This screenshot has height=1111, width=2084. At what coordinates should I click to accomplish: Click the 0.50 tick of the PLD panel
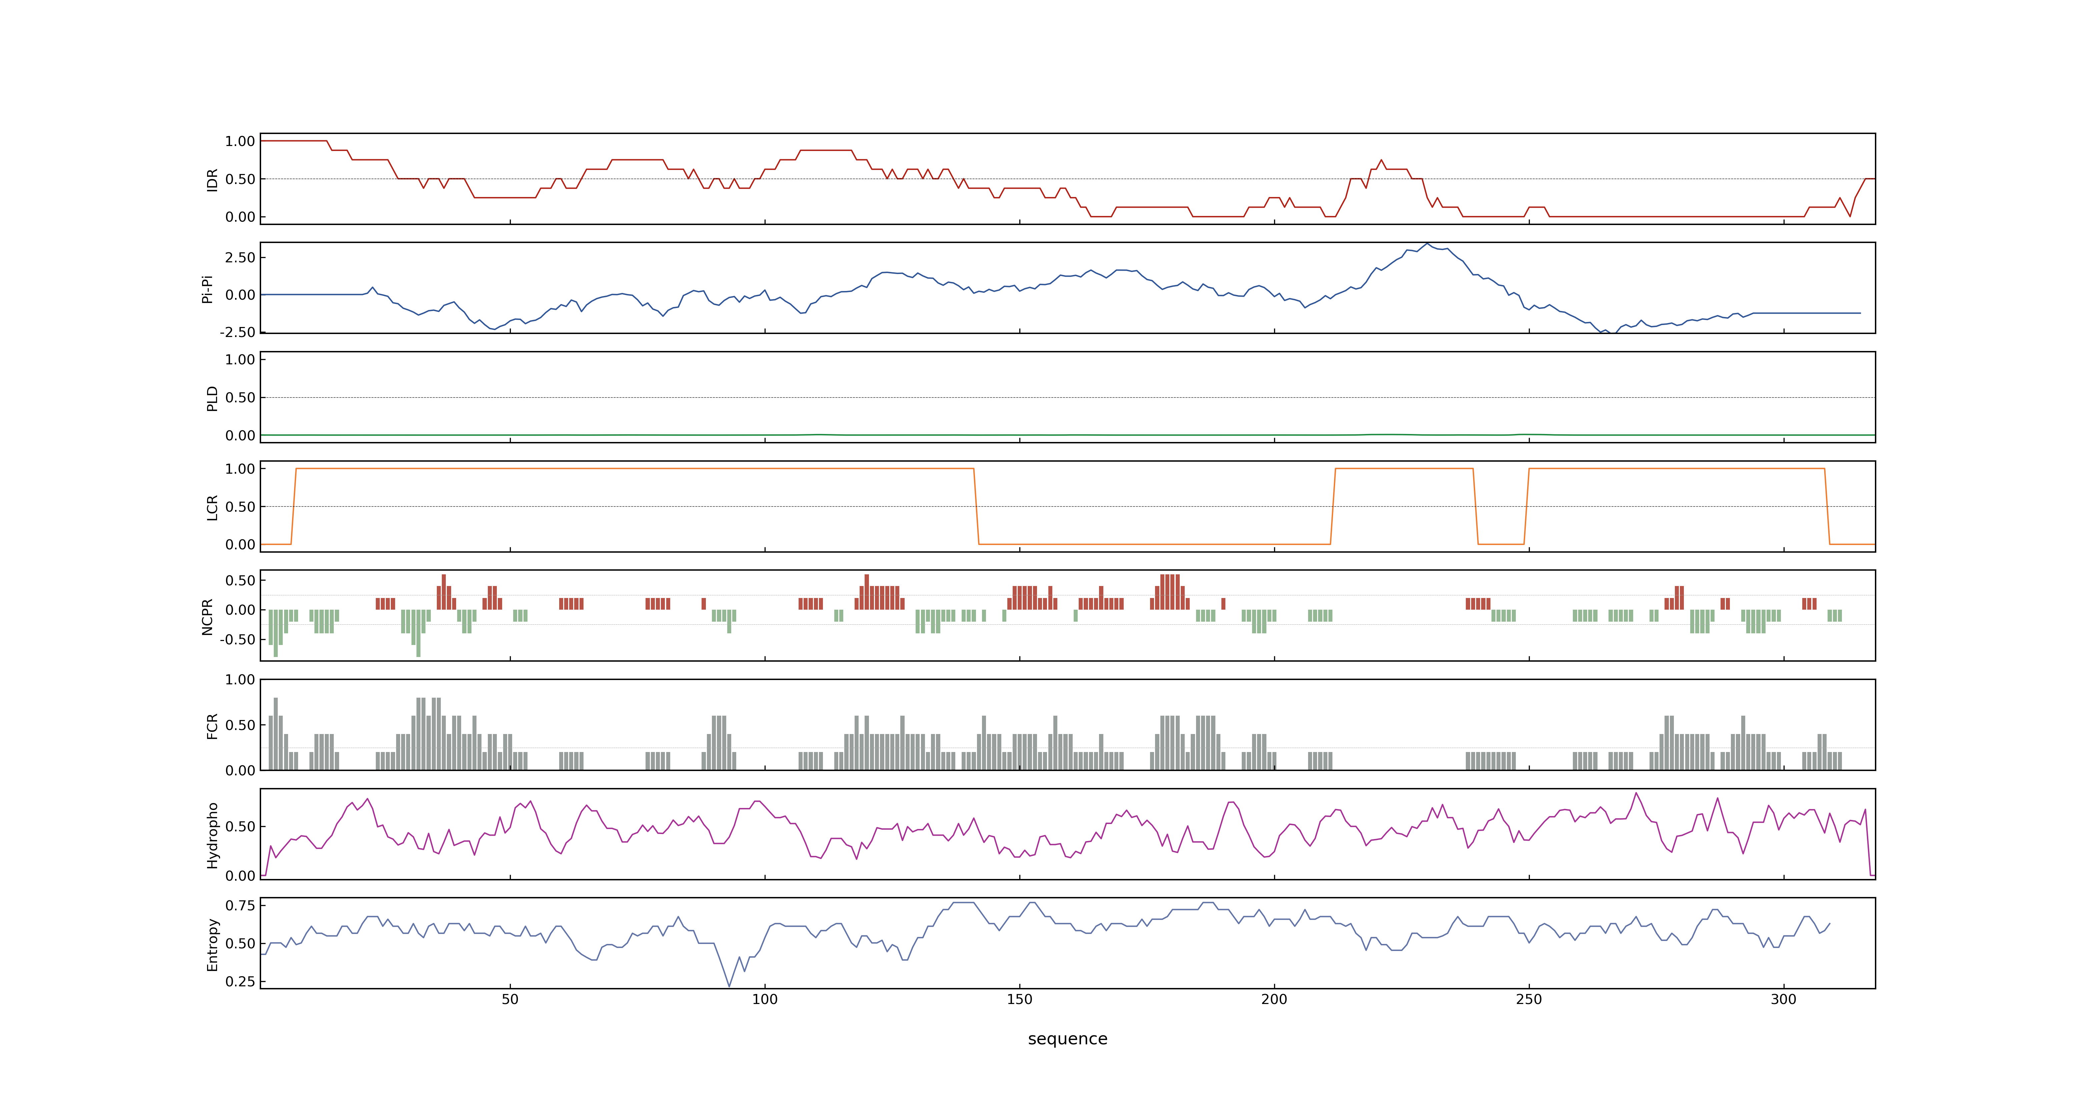[x=240, y=398]
